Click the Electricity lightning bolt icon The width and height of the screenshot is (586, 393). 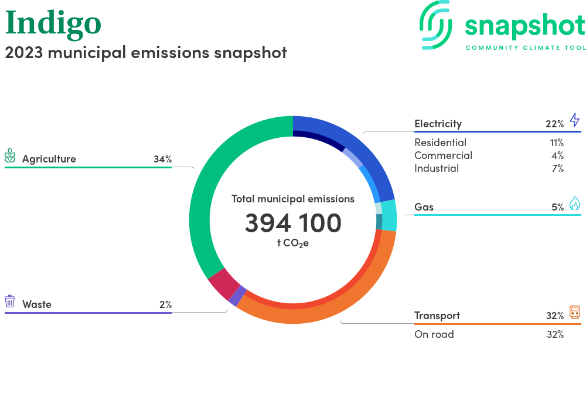[x=574, y=121]
